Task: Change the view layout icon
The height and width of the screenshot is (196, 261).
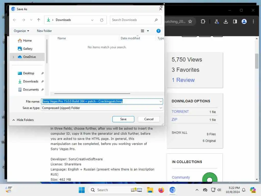Action: [142, 31]
